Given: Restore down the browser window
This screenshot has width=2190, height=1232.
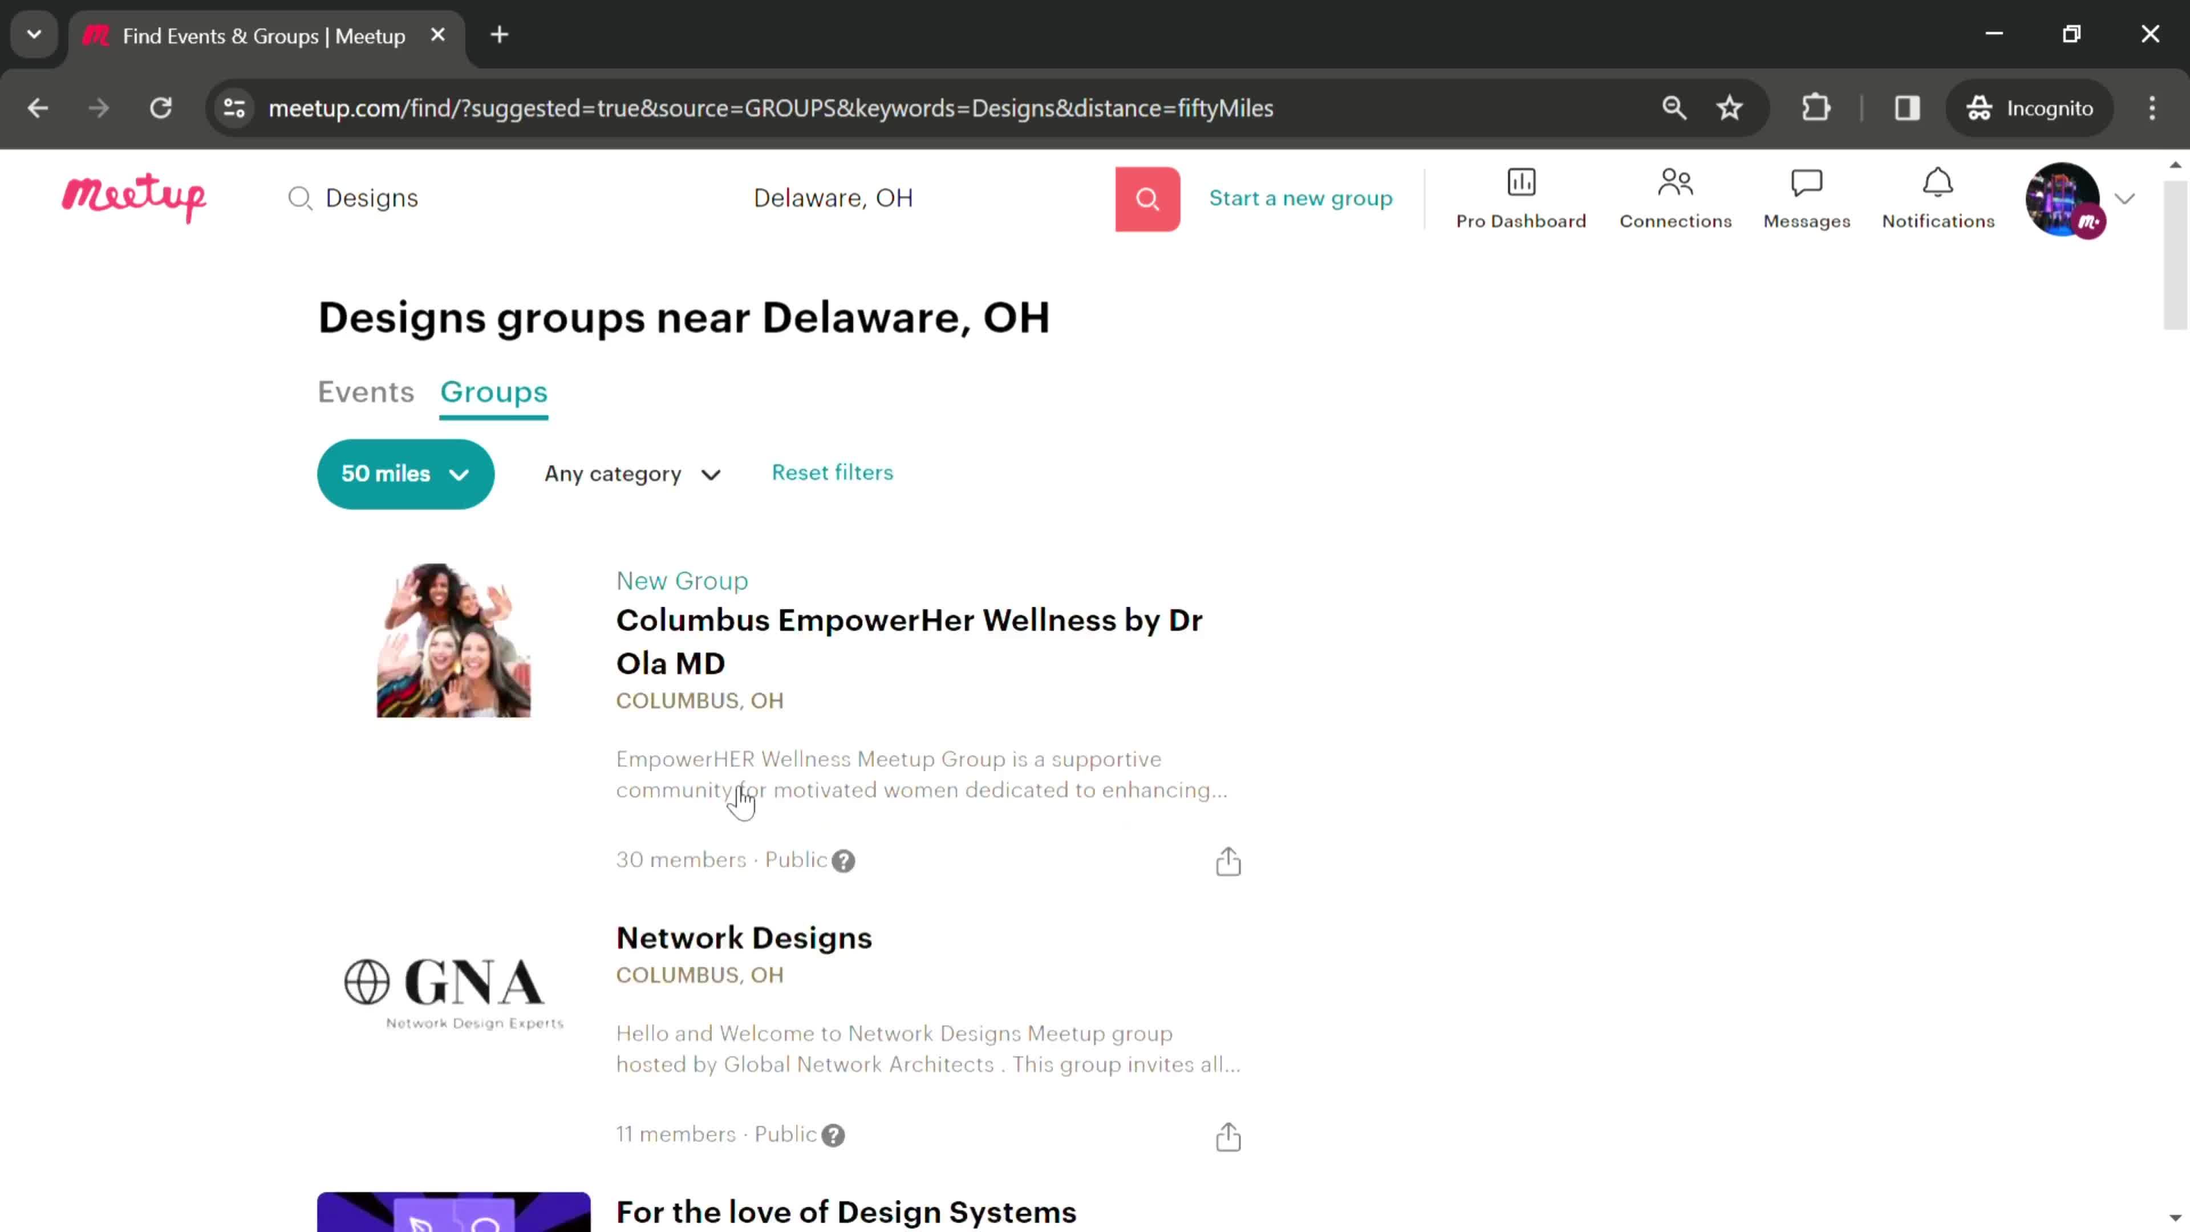Looking at the screenshot, I should [2072, 34].
